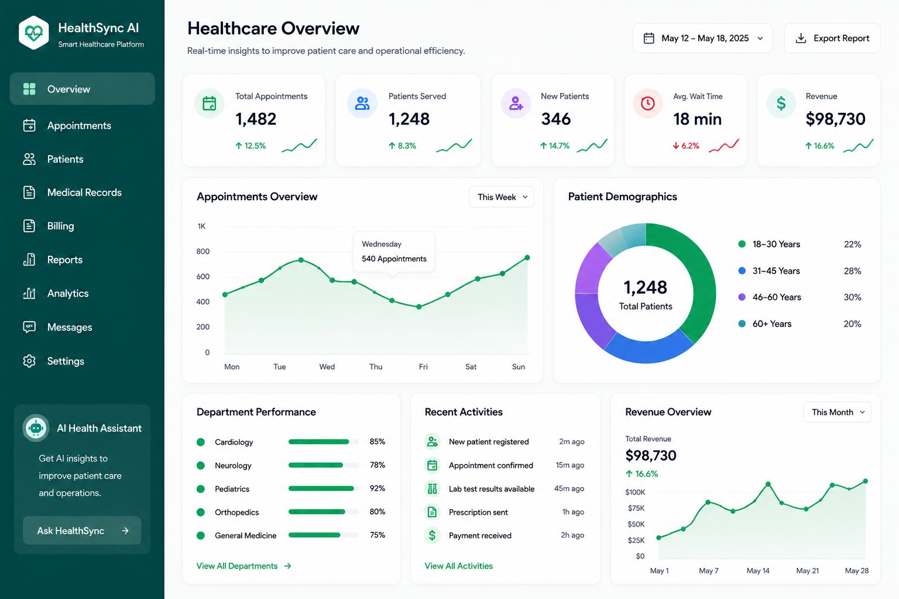The image size is (899, 599).
Task: Click the Prescription sent document icon
Action: (432, 512)
